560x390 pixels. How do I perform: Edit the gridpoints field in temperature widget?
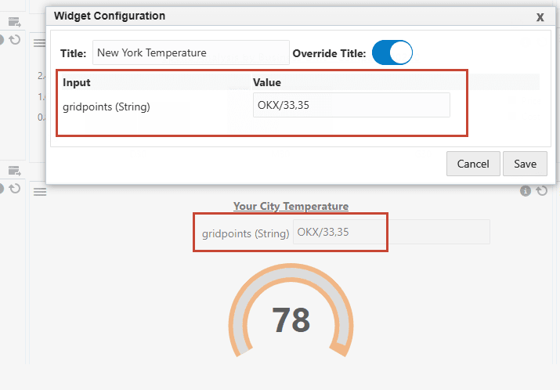392,232
